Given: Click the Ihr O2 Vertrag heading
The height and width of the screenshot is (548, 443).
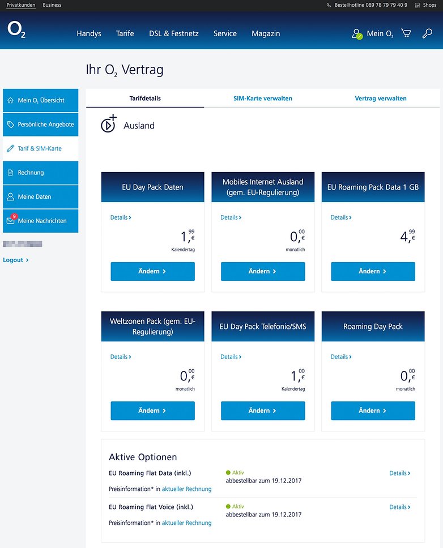Looking at the screenshot, I should 125,70.
